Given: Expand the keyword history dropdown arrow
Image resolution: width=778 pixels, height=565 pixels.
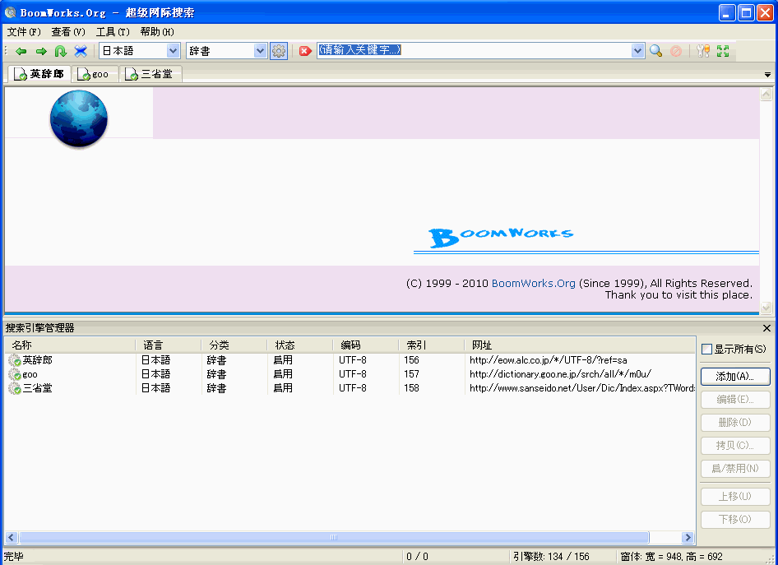Looking at the screenshot, I should (637, 51).
